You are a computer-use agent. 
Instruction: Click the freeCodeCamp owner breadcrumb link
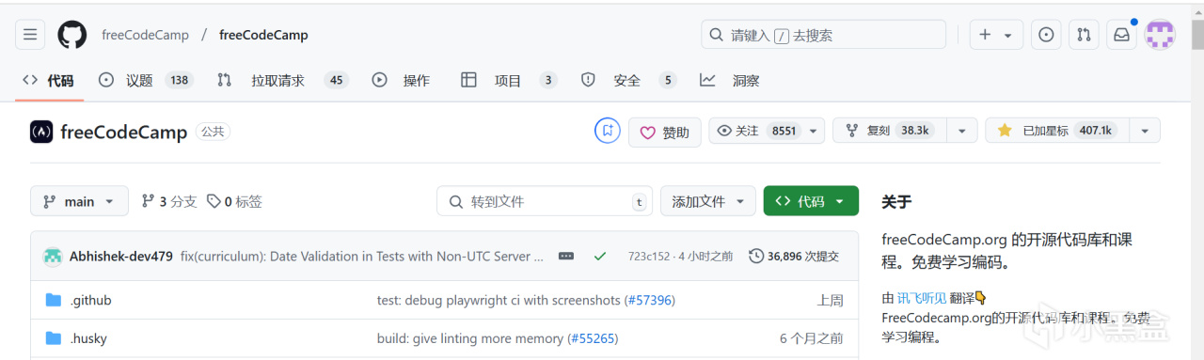[144, 35]
